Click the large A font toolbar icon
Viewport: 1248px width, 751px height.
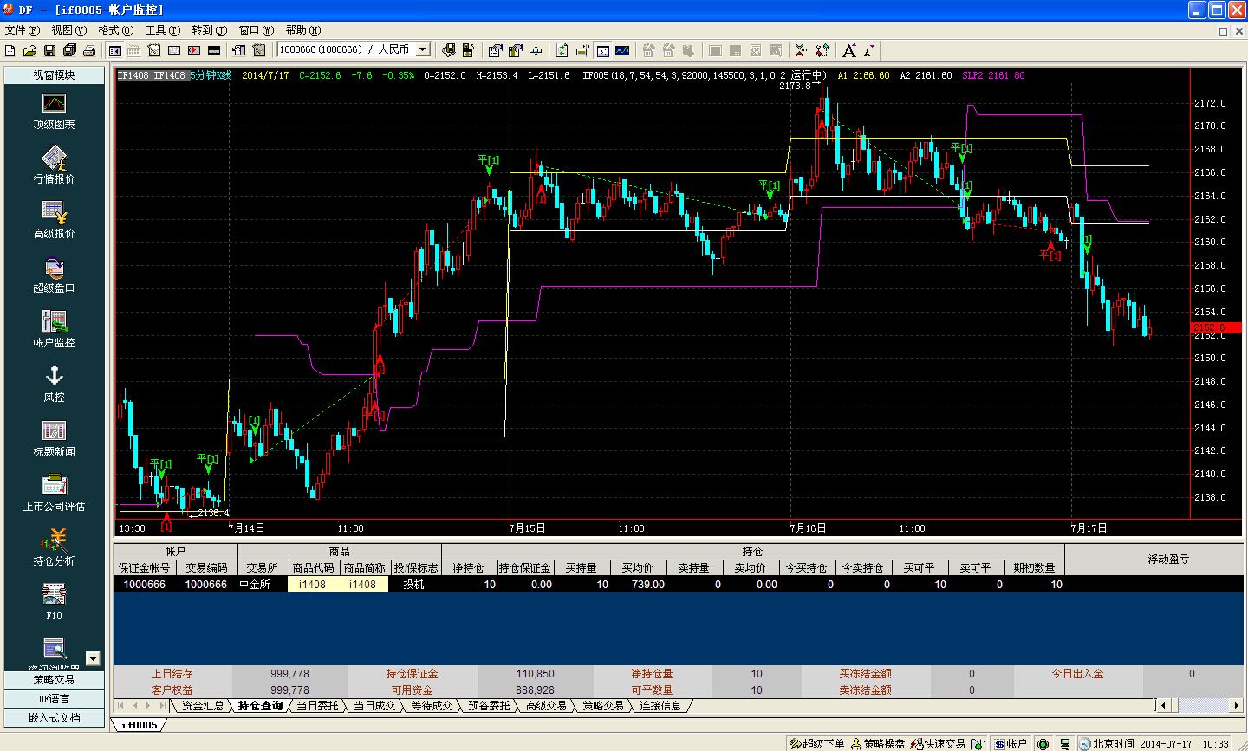(x=849, y=50)
